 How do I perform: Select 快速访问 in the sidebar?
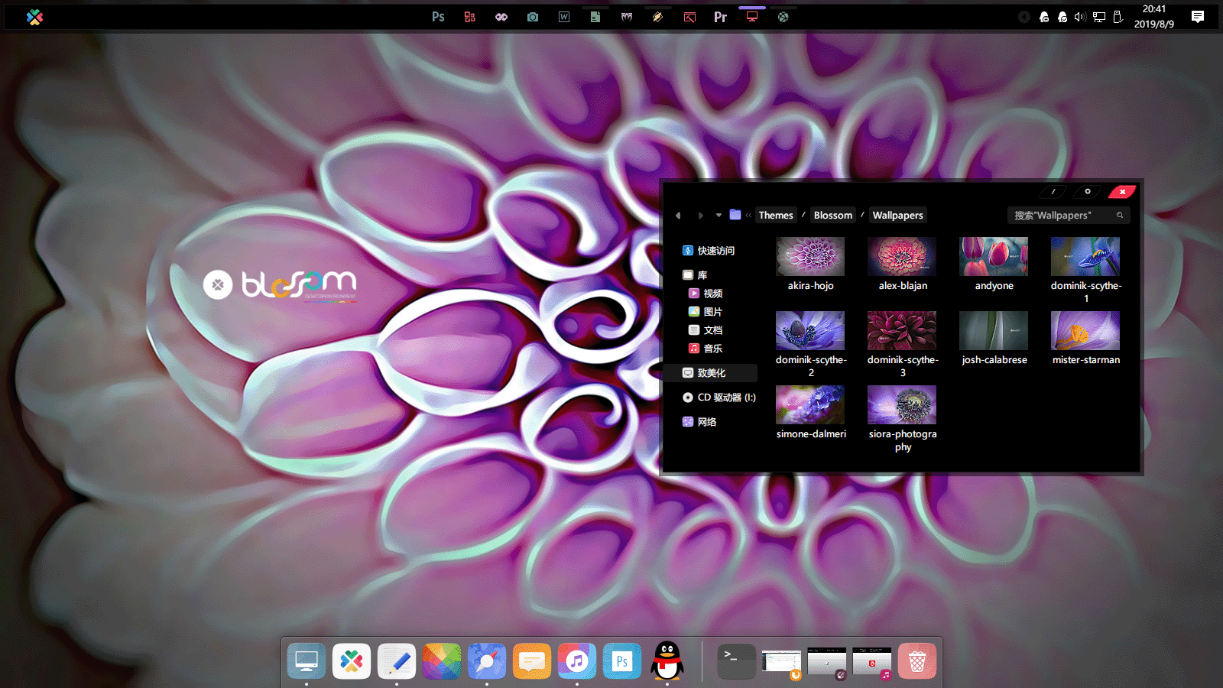tap(715, 251)
